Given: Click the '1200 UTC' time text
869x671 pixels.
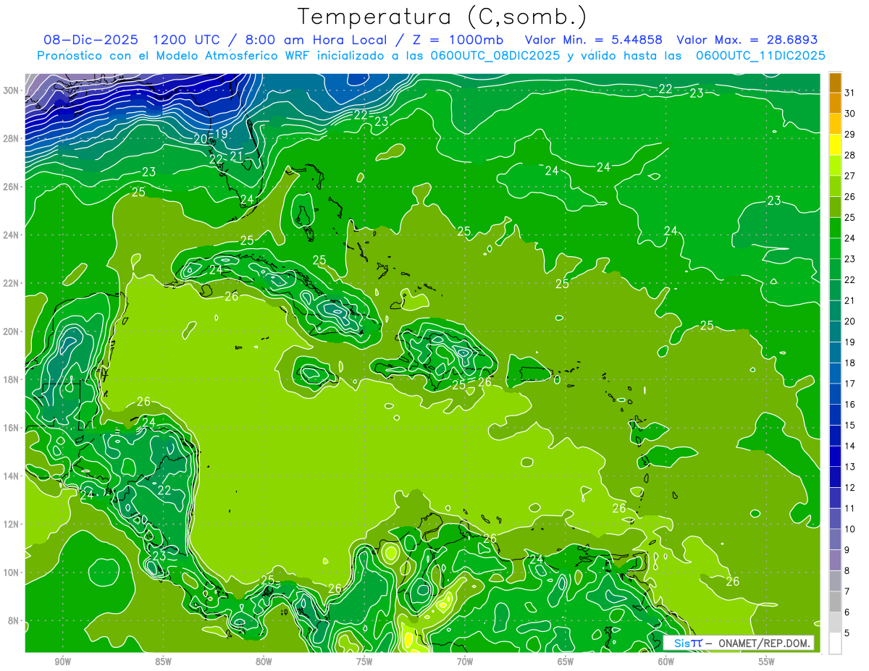Looking at the screenshot, I should 186,40.
